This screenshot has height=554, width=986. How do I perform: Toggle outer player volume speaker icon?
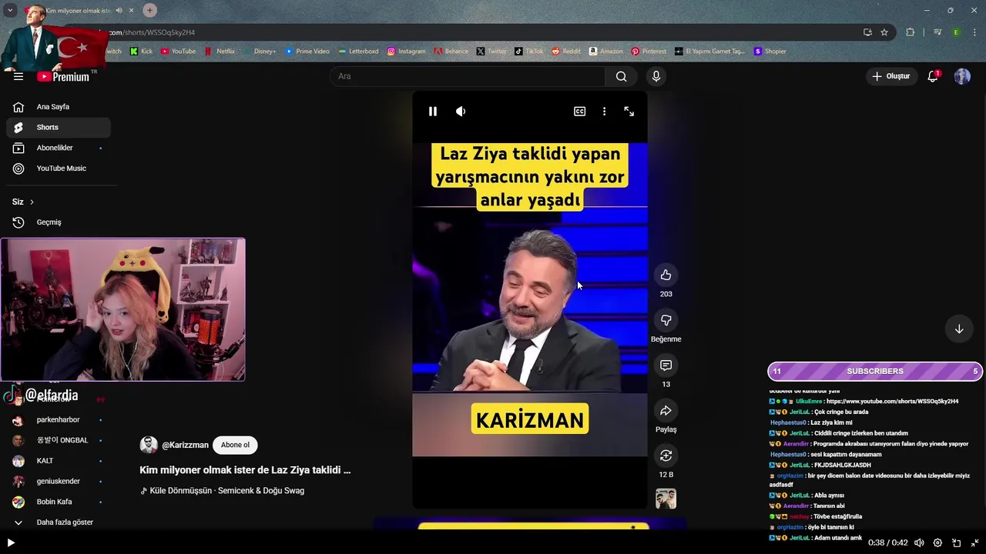point(919,542)
